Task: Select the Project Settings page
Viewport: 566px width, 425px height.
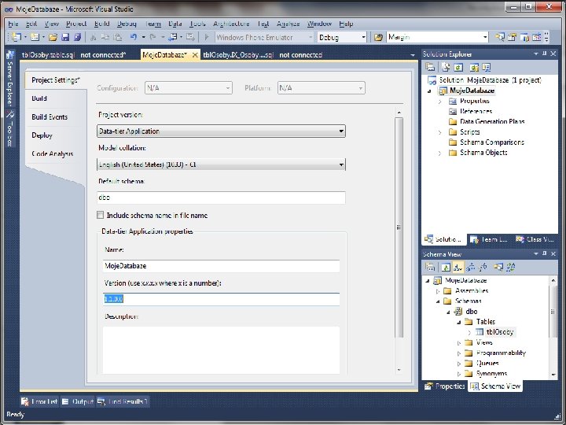Action: click(x=56, y=79)
